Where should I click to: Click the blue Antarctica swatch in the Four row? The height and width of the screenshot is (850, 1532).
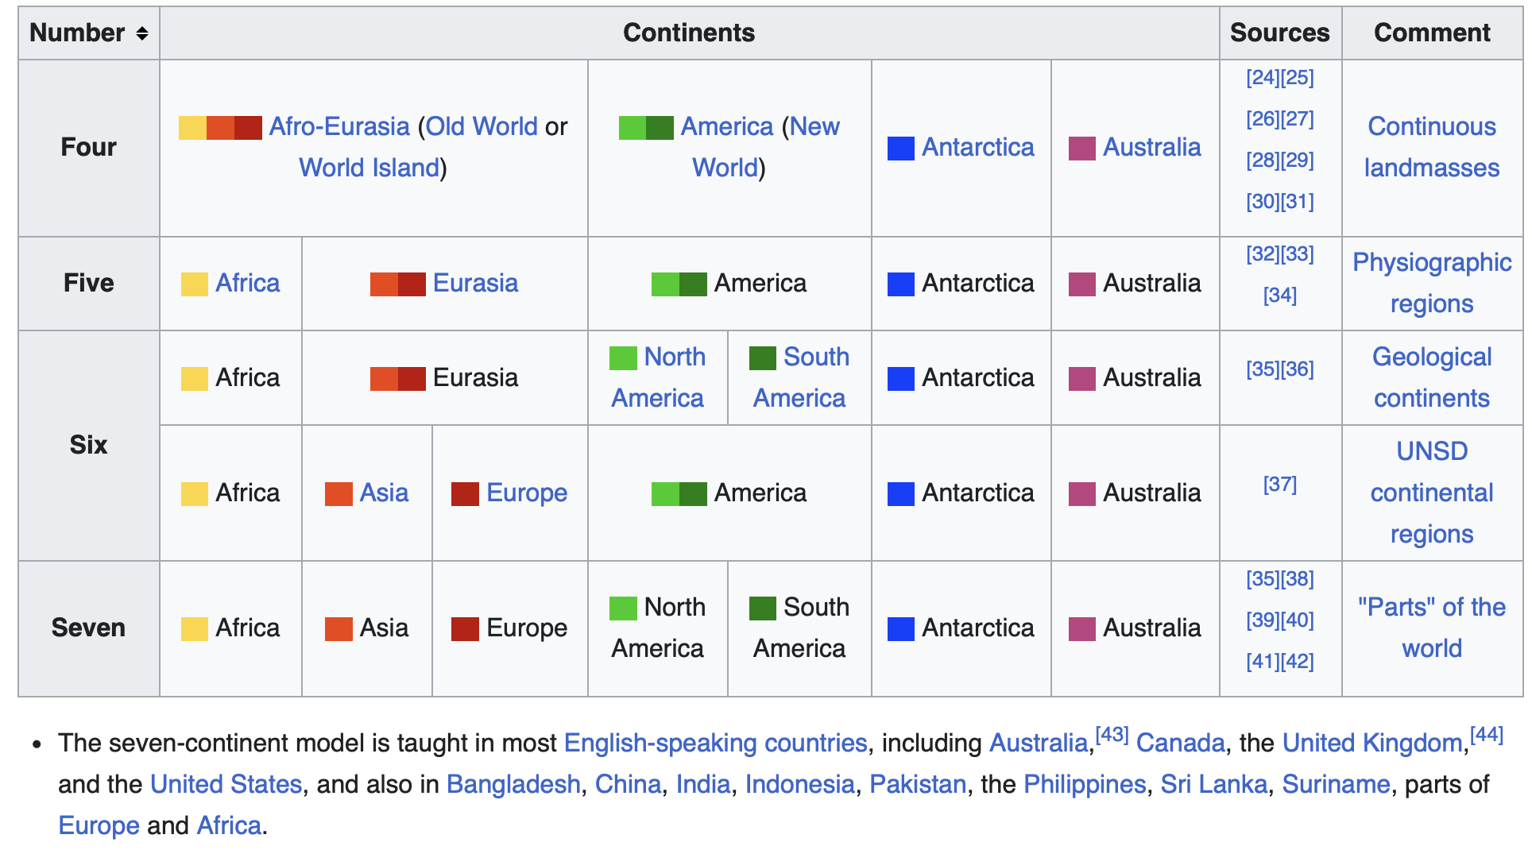(901, 149)
